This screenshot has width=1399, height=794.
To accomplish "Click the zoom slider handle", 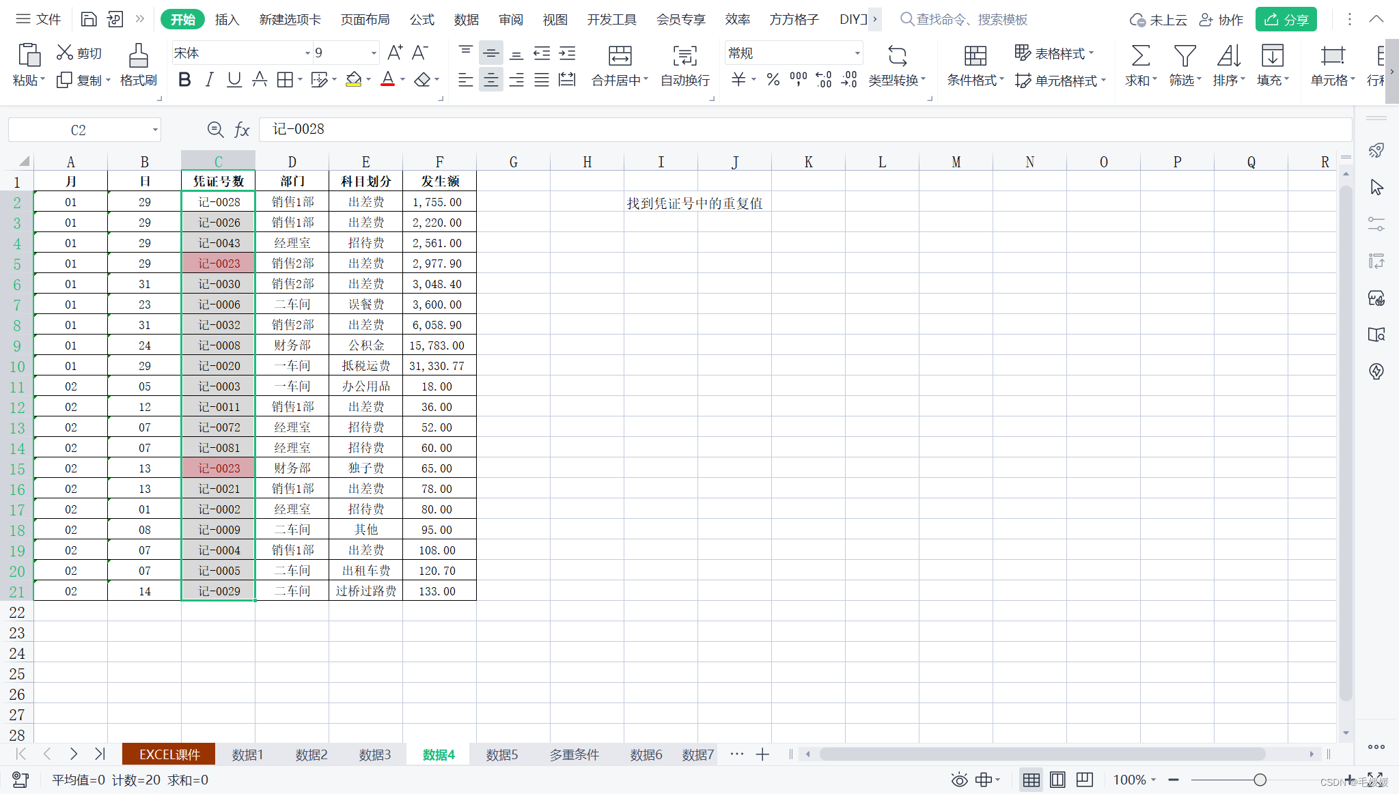I will pyautogui.click(x=1260, y=780).
